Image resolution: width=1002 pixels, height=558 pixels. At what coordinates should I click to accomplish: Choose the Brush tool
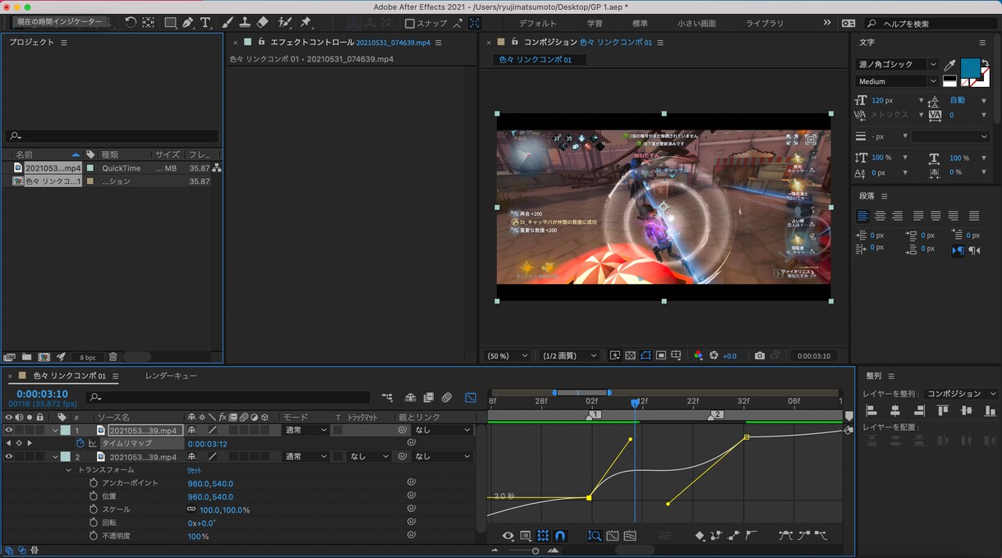pyautogui.click(x=228, y=23)
